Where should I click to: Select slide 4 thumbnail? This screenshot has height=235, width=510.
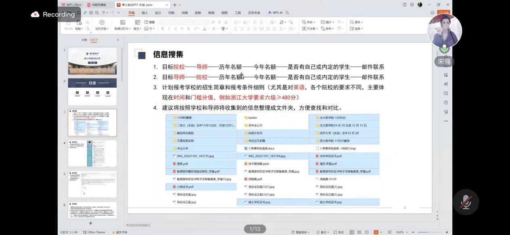tap(92, 153)
